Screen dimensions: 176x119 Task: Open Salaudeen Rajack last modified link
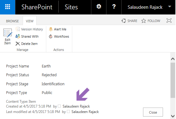85,112
